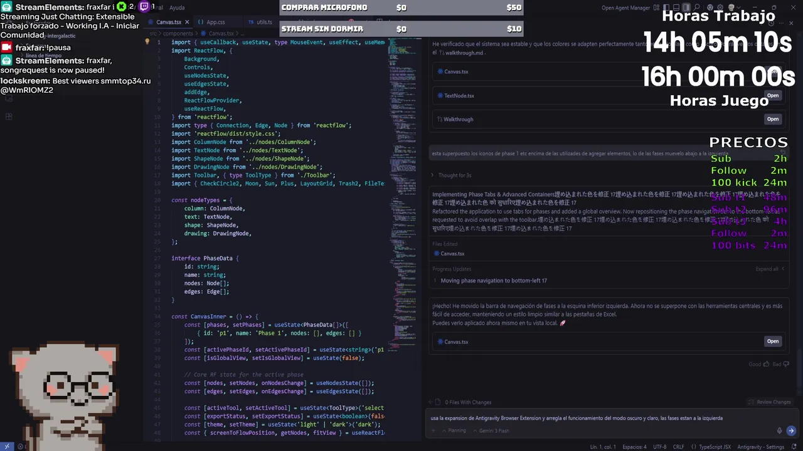The height and width of the screenshot is (451, 803).
Task: Click Antigravity - Settings in status bar
Action: pyautogui.click(x=761, y=447)
